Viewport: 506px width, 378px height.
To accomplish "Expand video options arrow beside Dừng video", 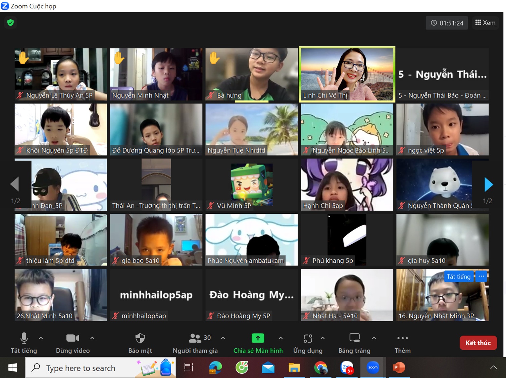I will 92,338.
